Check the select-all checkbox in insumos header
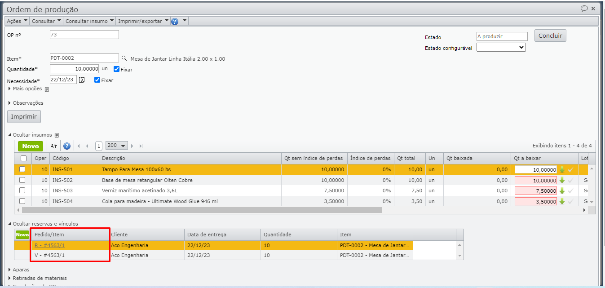Screen dimensions: 605x288 [23, 158]
